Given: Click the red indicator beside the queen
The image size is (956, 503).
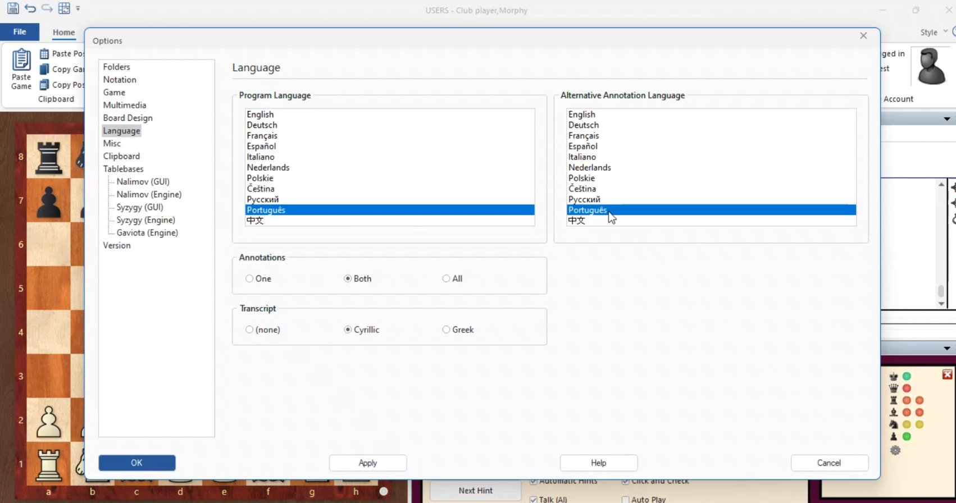Looking at the screenshot, I should (907, 388).
